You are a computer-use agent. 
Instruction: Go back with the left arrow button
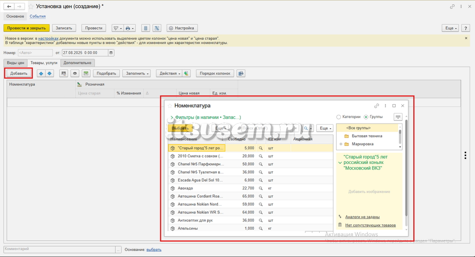[9, 6]
